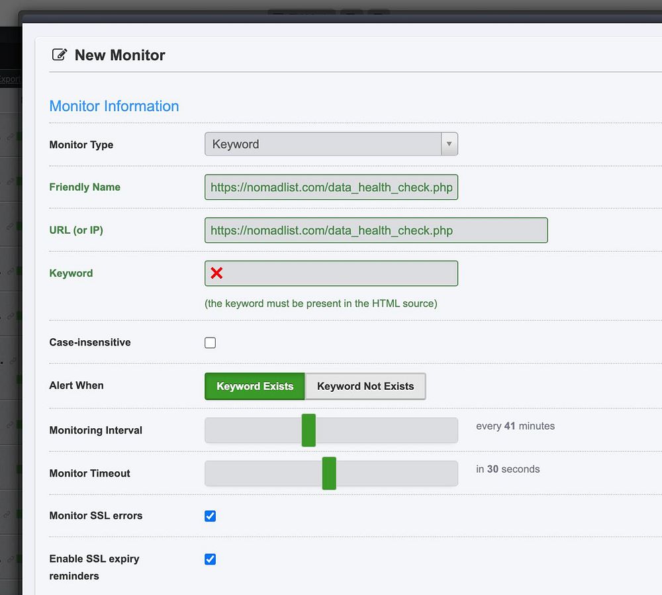
Task: Click the Monitor SSL errors label
Action: pos(96,516)
